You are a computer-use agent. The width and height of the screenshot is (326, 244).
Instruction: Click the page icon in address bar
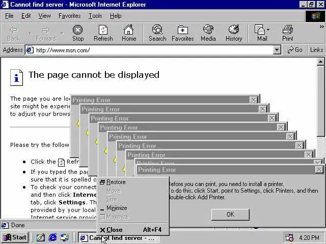point(30,50)
